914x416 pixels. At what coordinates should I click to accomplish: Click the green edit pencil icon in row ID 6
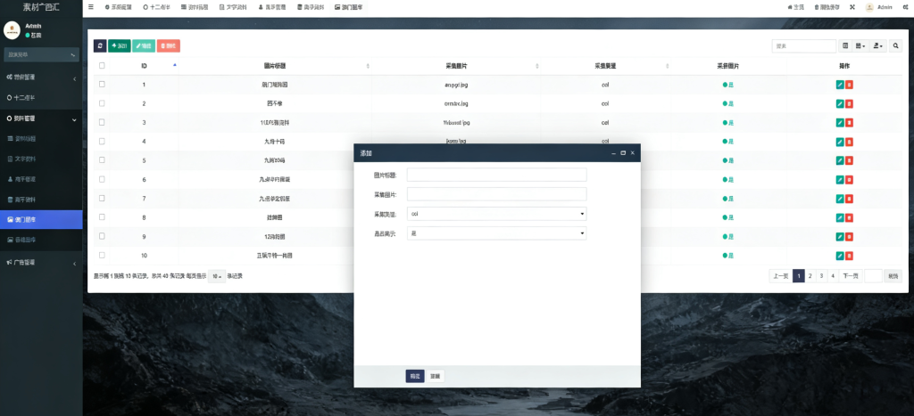tap(839, 180)
